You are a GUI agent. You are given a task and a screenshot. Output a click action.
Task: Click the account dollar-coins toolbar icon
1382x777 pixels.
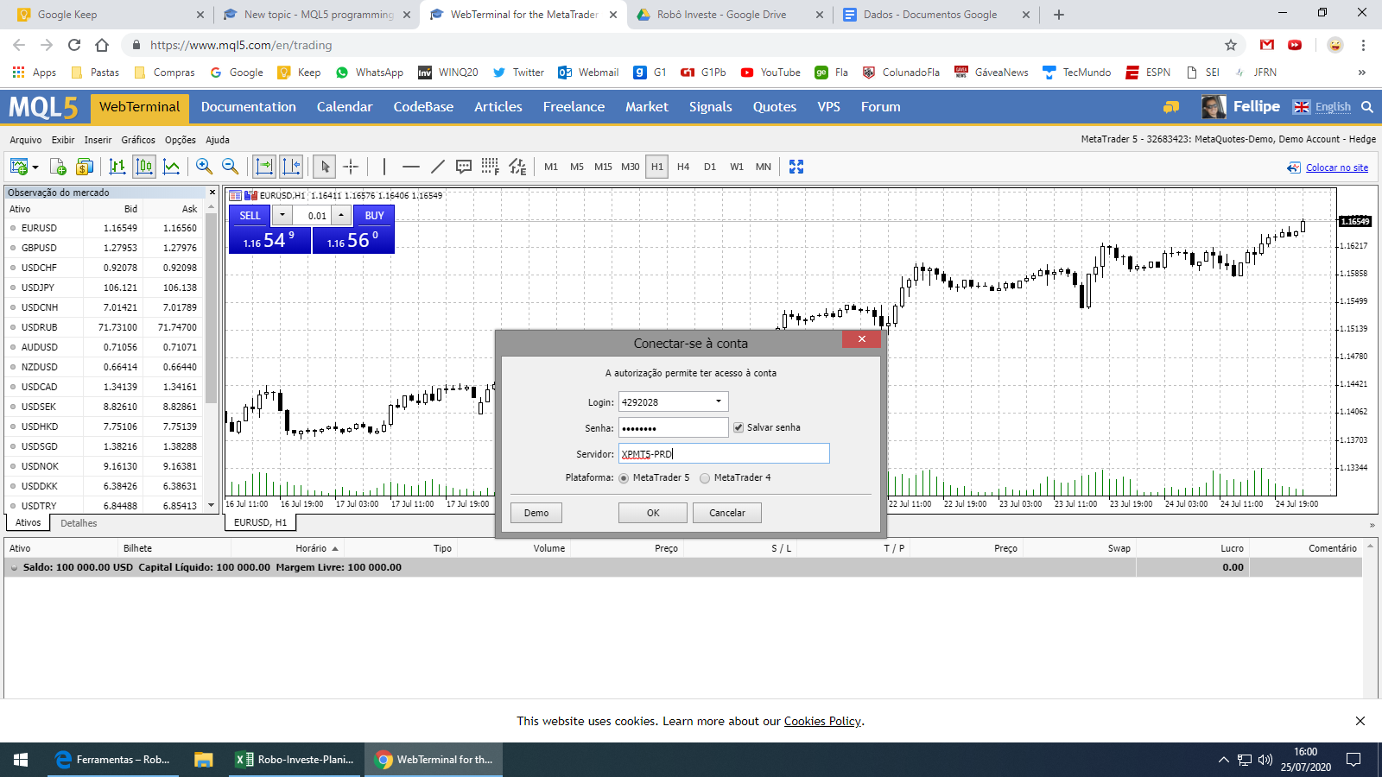[85, 167]
